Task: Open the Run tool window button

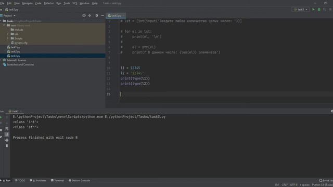Action: tap(6, 180)
